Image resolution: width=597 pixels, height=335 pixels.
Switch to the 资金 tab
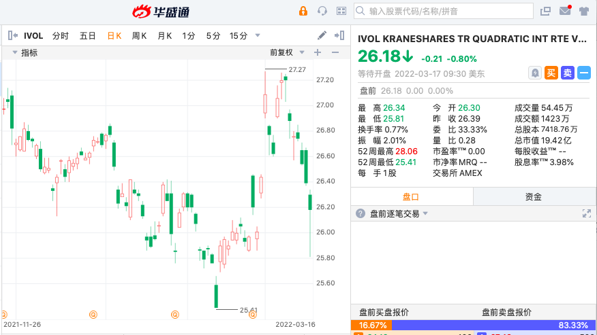(534, 197)
